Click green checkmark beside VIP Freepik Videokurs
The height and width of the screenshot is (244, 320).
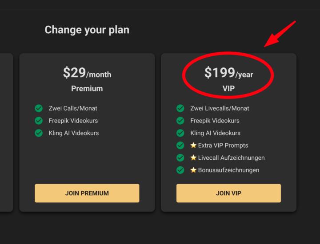(180, 121)
